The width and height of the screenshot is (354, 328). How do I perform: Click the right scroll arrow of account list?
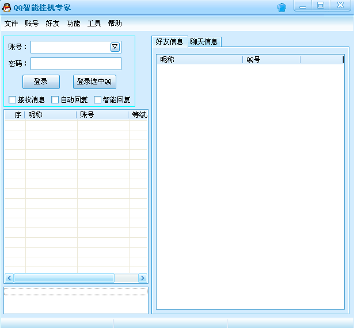(142, 278)
